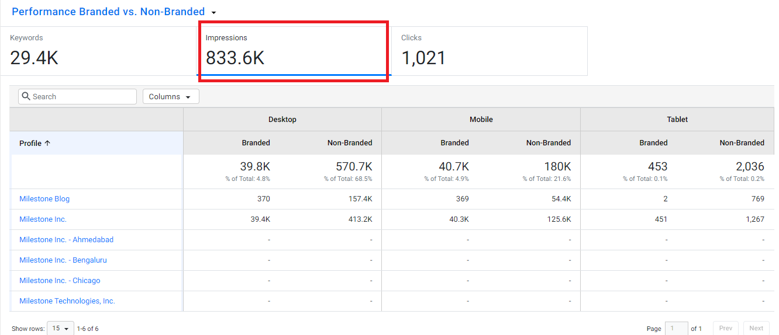The image size is (779, 335).
Task: Click Milestone Blog Desktop Non-Branded value 157.4K
Action: tap(360, 199)
